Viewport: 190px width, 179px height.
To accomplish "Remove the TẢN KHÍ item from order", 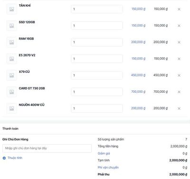I will click(x=179, y=9).
